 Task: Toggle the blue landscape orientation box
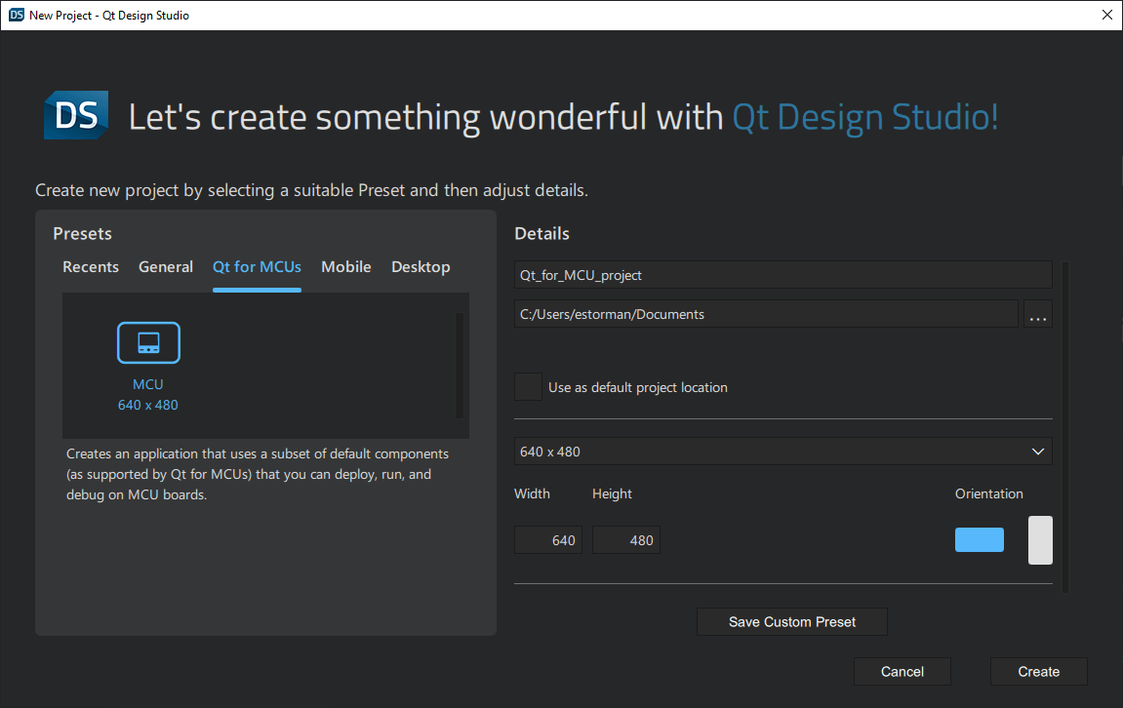(979, 539)
